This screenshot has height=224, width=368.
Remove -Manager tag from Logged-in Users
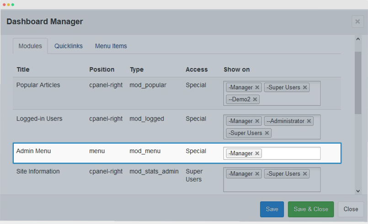[x=257, y=121]
